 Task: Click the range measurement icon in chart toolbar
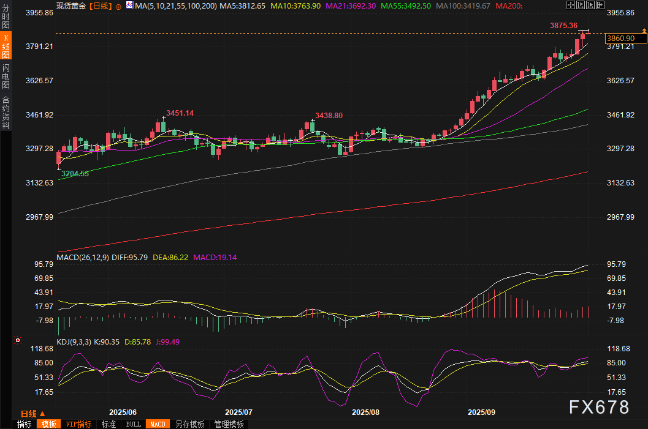[x=580, y=5]
